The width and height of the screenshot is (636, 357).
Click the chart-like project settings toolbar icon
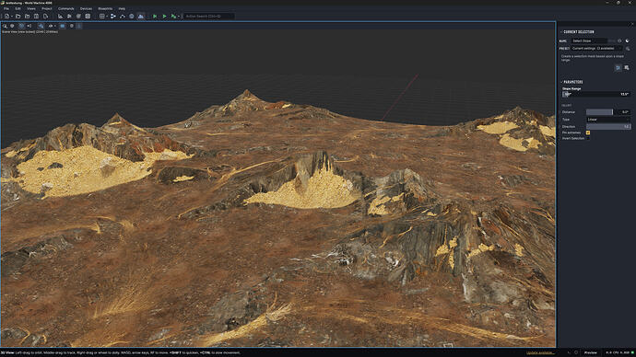[61, 17]
